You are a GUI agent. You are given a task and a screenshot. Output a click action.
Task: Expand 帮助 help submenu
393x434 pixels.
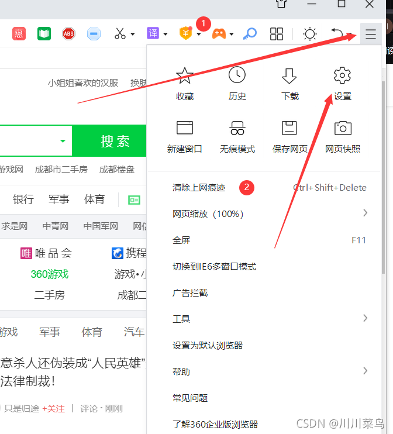pyautogui.click(x=264, y=371)
